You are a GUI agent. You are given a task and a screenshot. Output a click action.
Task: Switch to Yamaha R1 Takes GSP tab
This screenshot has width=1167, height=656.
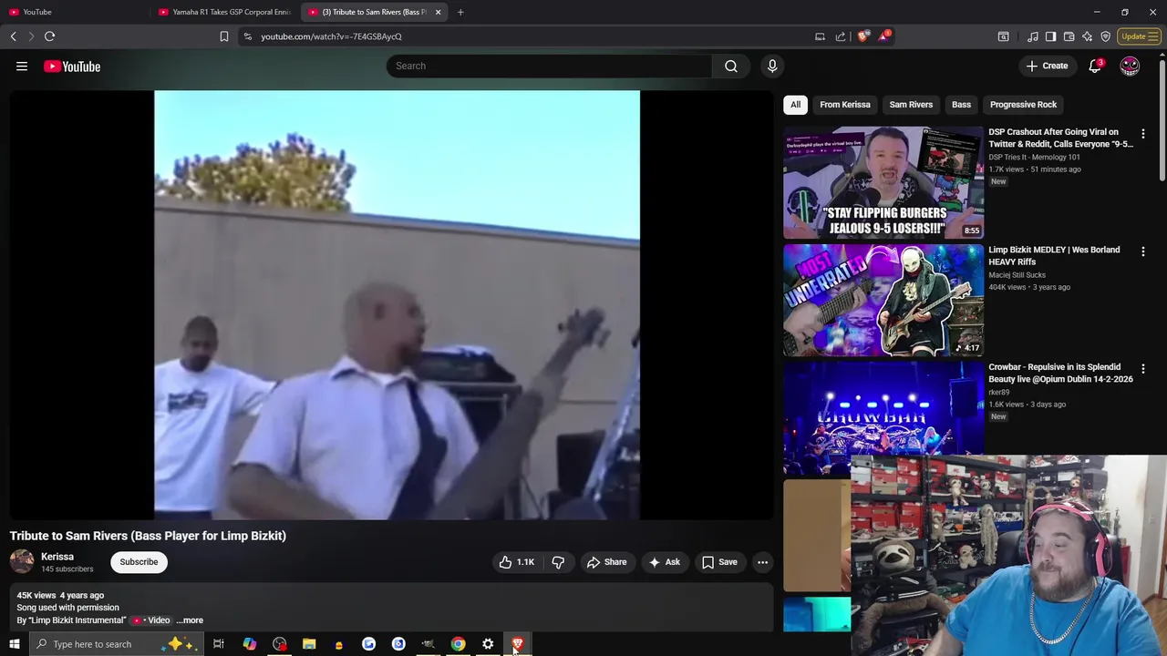tap(223, 12)
